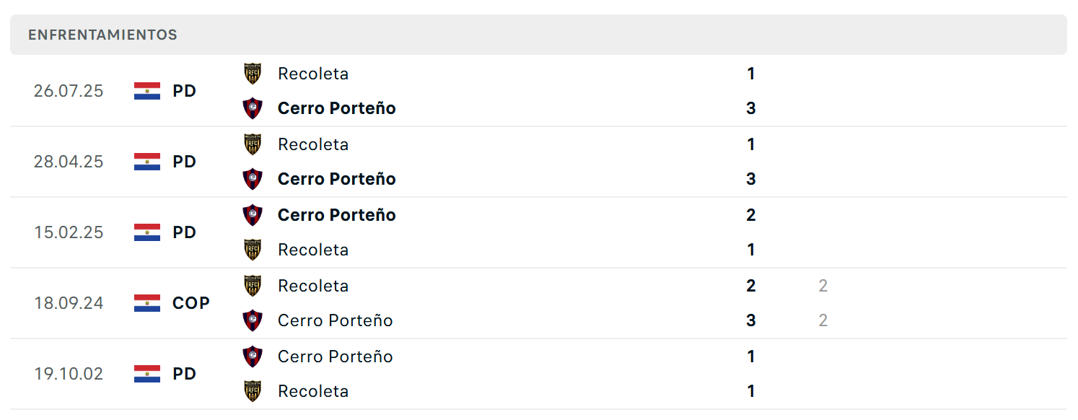1078x420 pixels.
Task: Select Cerro Porteño score 3 in 28.04.25 match
Action: pyautogui.click(x=751, y=179)
